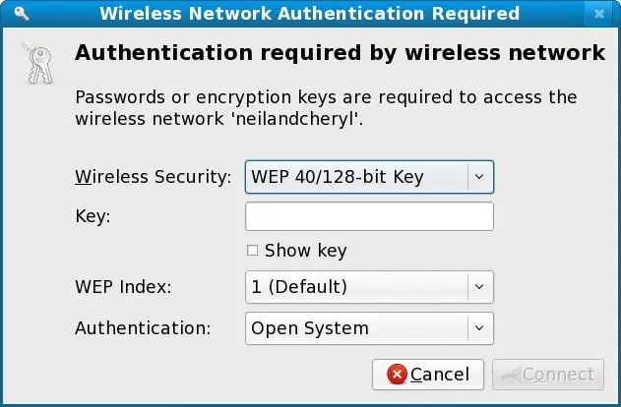Focus the Key input field

[x=368, y=216]
